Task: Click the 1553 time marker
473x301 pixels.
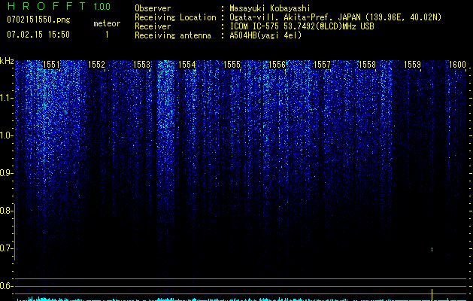Action: (142, 65)
